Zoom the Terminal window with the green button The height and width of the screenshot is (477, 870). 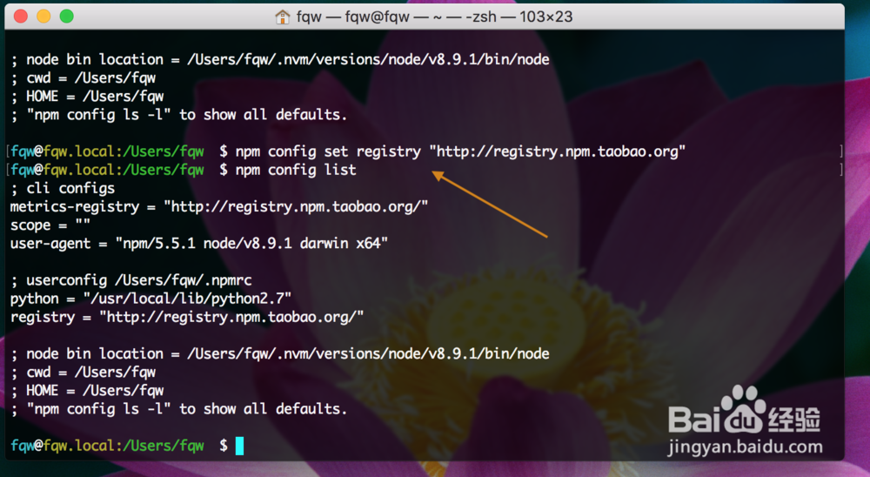(67, 17)
